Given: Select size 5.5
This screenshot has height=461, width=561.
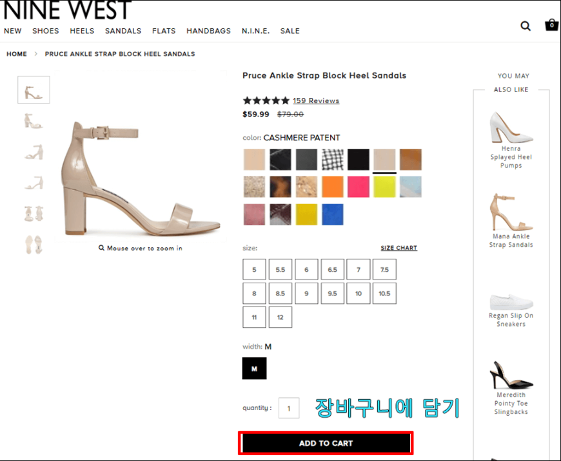Looking at the screenshot, I should pos(280,269).
